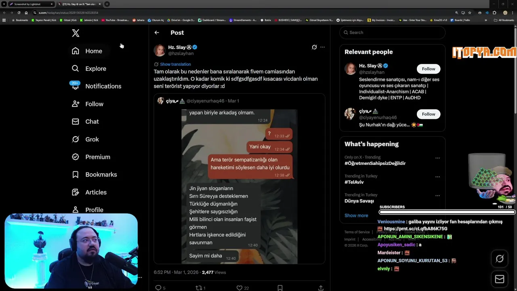Open the browser Extensions puzzle icon

(494, 13)
